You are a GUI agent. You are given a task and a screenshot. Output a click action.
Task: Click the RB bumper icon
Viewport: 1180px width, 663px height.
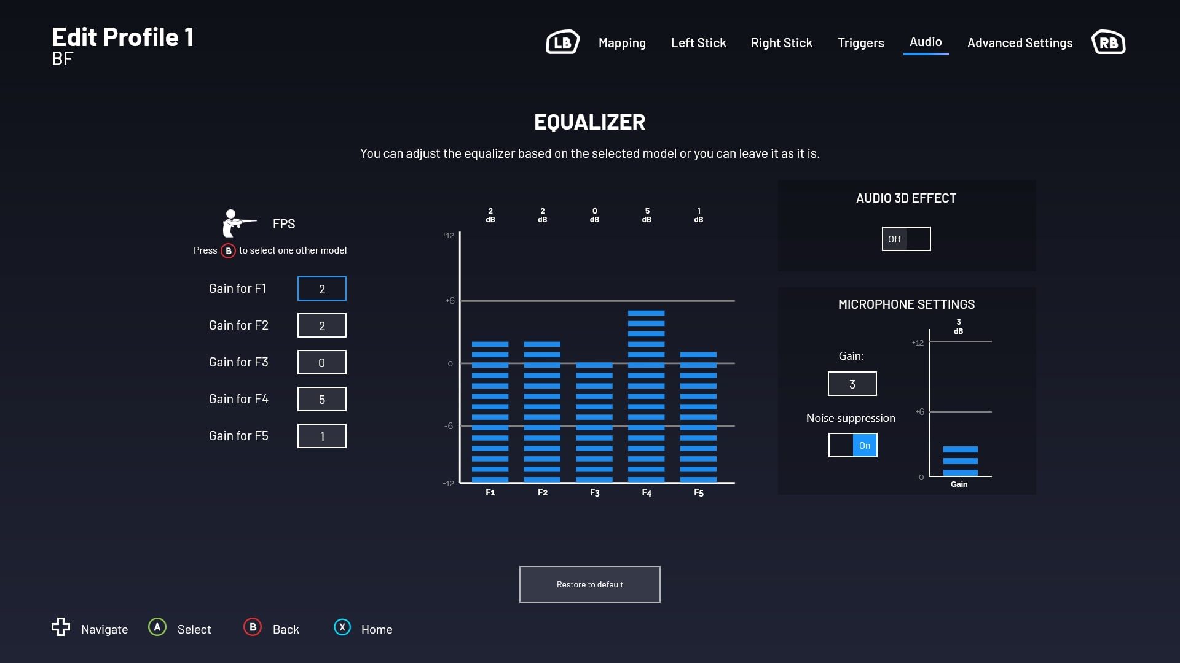[x=1108, y=42]
